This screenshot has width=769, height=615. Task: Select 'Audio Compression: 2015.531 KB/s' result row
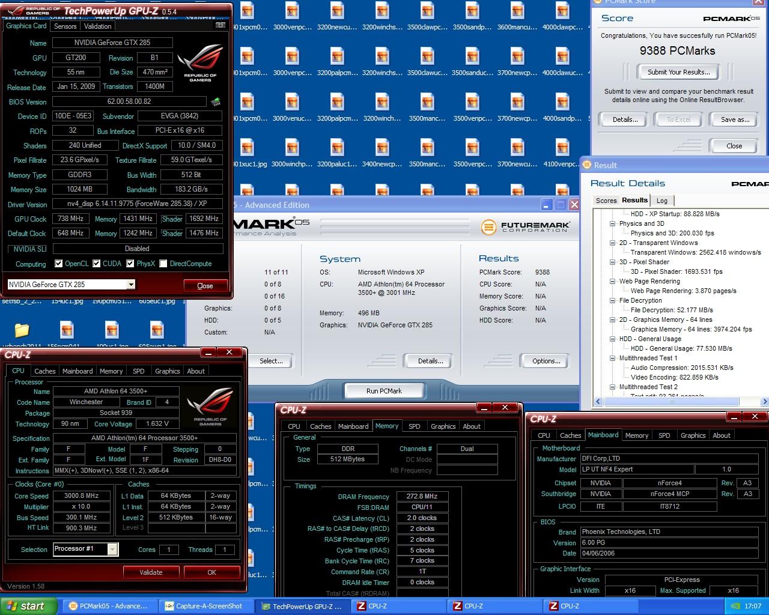pyautogui.click(x=682, y=368)
